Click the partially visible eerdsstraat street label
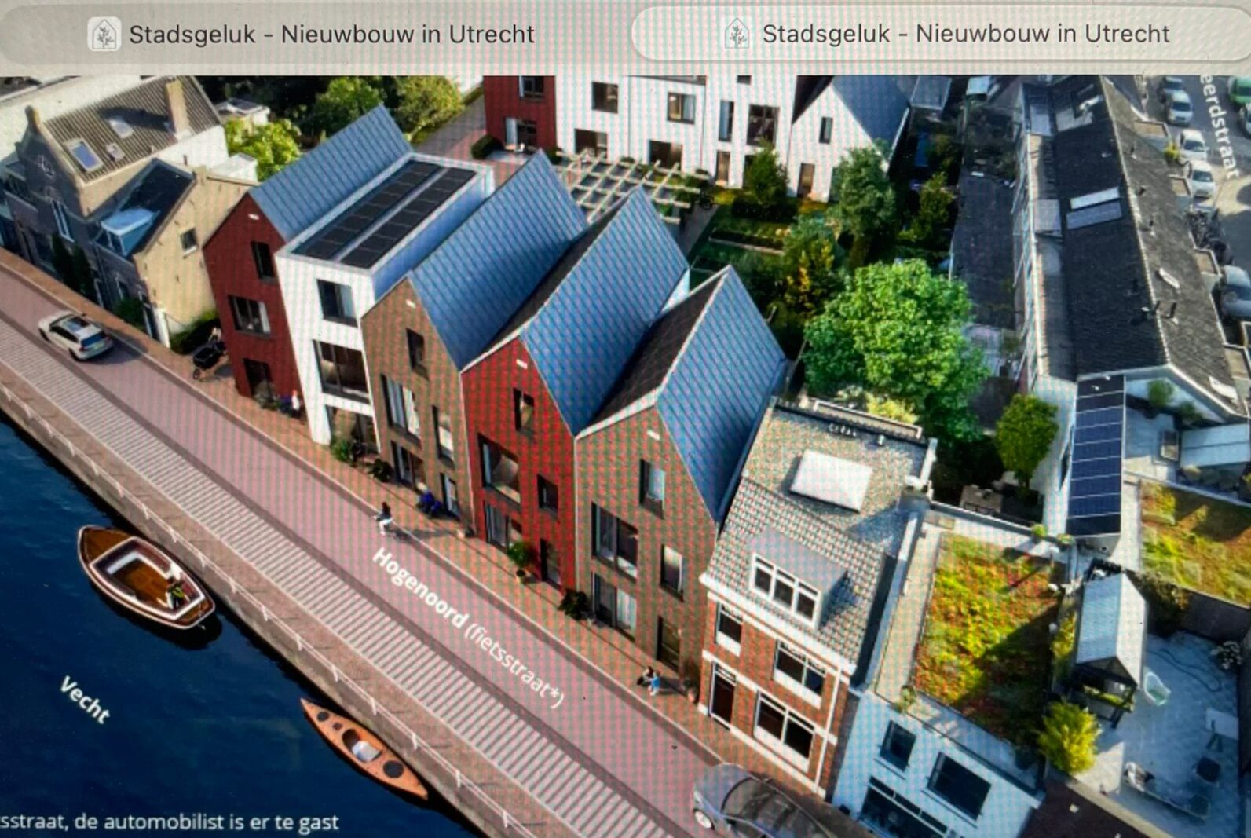Viewport: 1251px width, 838px height. tap(1219, 126)
